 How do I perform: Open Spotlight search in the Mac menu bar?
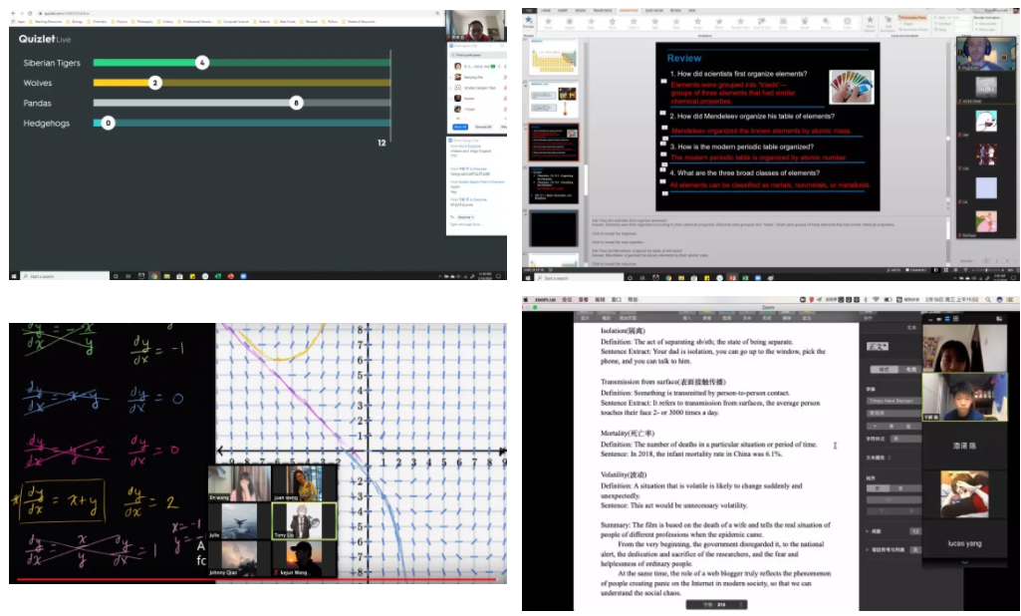pos(988,300)
